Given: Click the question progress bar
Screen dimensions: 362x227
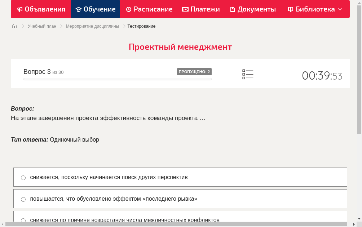Looking at the screenshot, I should point(117,79).
